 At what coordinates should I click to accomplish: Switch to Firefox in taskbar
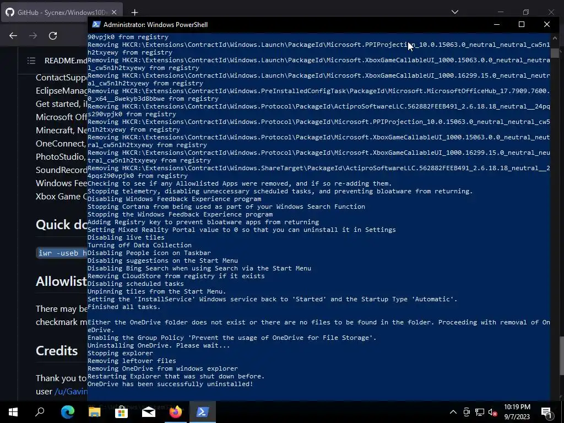[x=176, y=412]
